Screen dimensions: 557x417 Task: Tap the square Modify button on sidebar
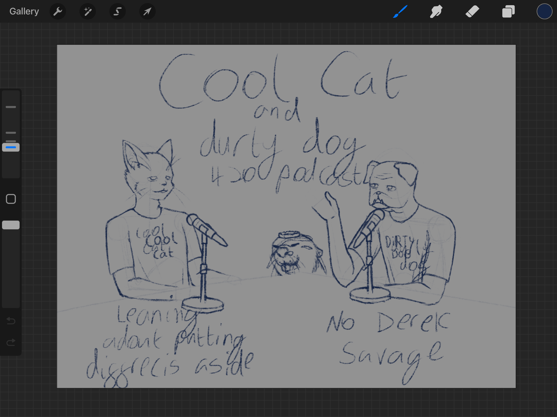pos(11,199)
